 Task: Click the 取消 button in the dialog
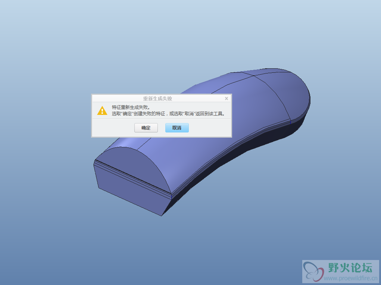177,128
